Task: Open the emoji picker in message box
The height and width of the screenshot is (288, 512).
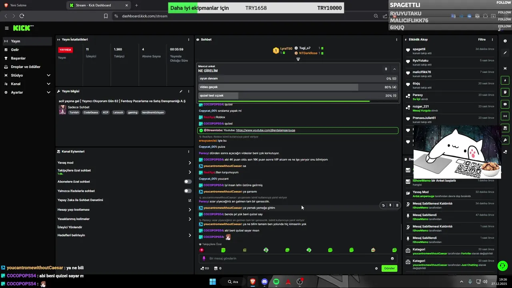Action: pyautogui.click(x=392, y=258)
